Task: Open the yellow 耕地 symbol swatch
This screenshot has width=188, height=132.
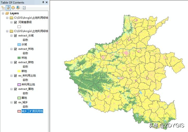Action: [x=19, y=71]
